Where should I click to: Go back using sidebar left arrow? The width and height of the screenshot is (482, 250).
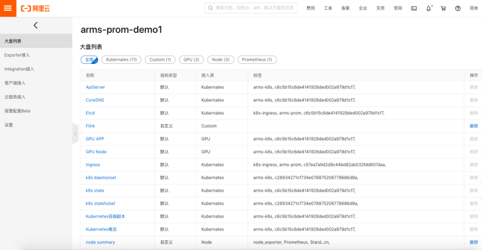36,25
